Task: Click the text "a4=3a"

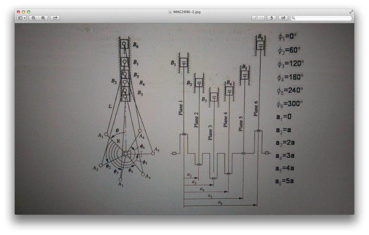Action: click(285, 156)
